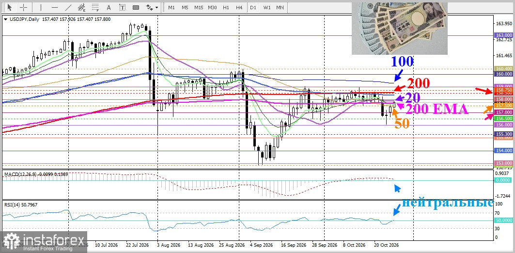Switch to the M15 timeframe

pyautogui.click(x=198, y=7)
